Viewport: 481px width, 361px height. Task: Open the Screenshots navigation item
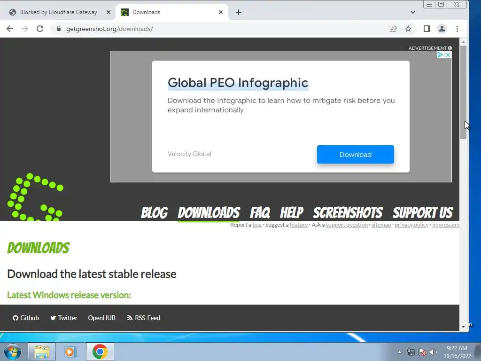pyautogui.click(x=348, y=212)
